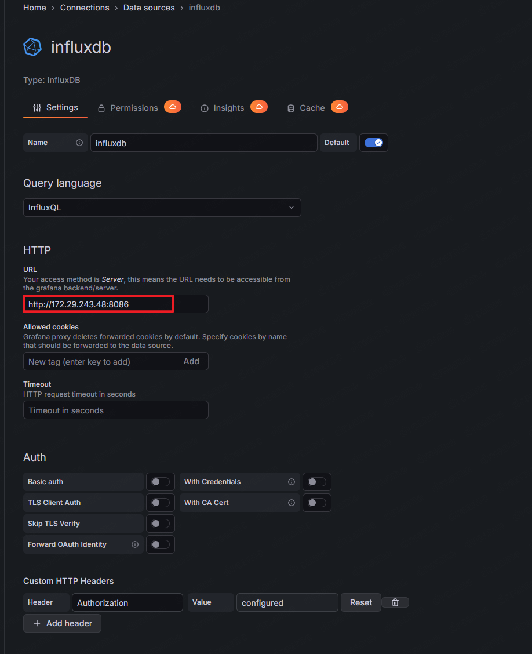Click the info icon beside Name label
Viewport: 532px width, 654px height.
point(79,143)
